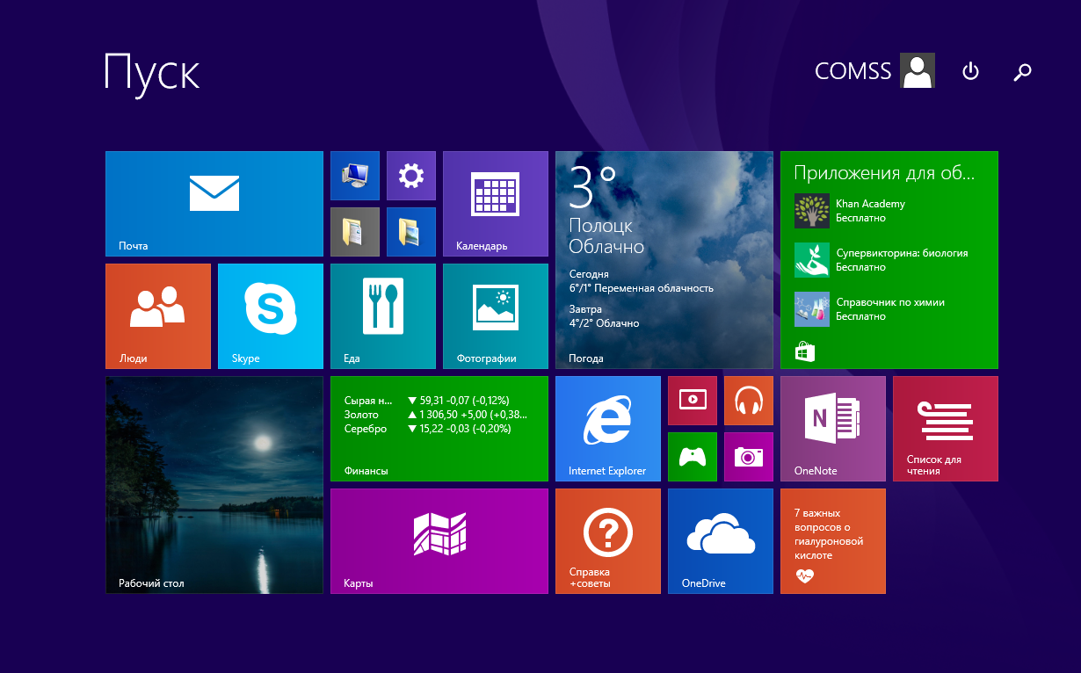The image size is (1081, 673).
Task: Open the small Xbox Games controller tile
Action: coord(692,457)
